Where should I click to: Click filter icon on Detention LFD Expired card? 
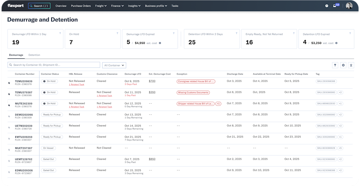(x=350, y=33)
